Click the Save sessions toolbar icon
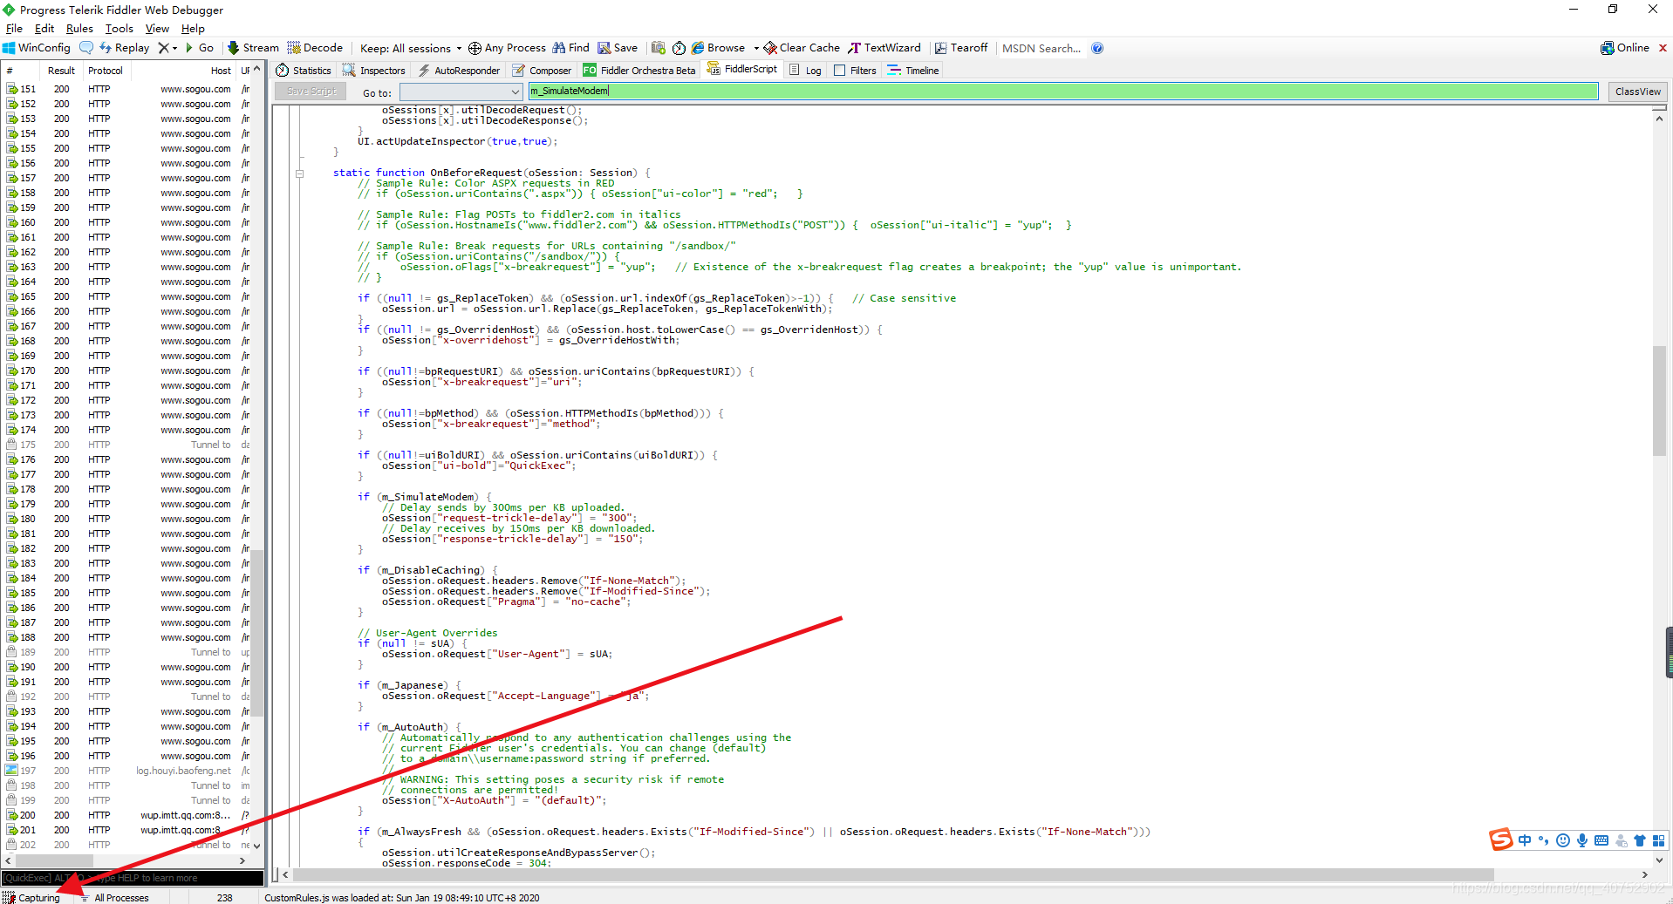This screenshot has height=904, width=1673. [x=618, y=48]
